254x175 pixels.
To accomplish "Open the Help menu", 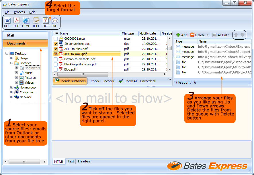I will click(32, 12).
